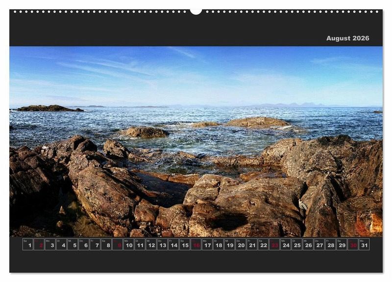
Task: Choose date cell 17
Action: point(207,244)
